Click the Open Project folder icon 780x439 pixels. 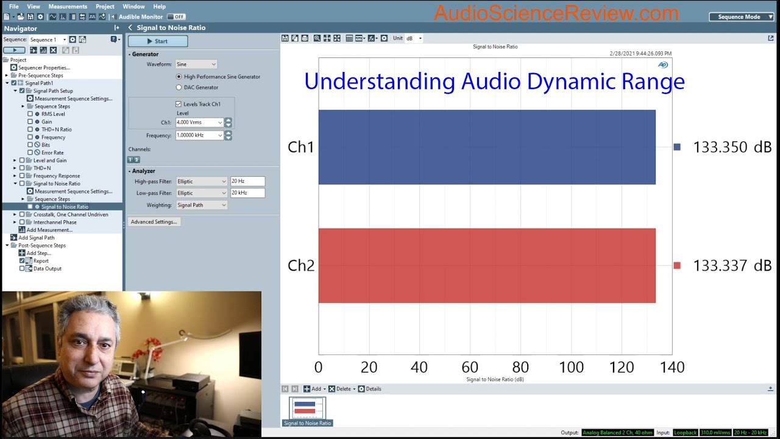(x=21, y=17)
